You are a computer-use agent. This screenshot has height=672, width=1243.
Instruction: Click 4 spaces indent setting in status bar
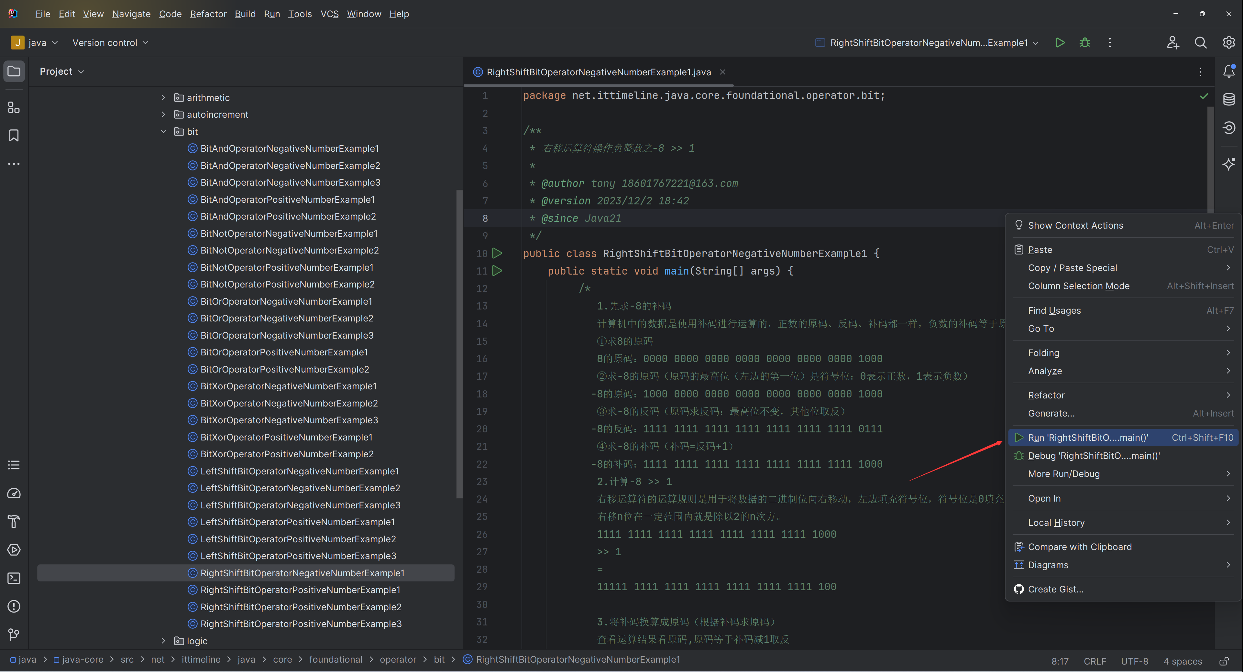[1182, 661]
